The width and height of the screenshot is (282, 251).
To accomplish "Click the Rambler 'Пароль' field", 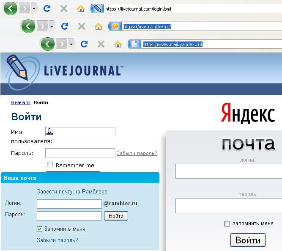I will 69,216.
